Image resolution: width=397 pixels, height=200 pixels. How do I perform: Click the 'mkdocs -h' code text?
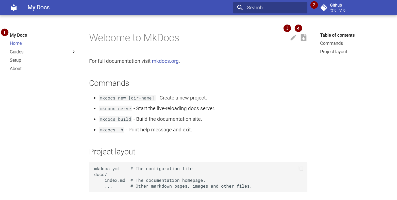point(111,130)
